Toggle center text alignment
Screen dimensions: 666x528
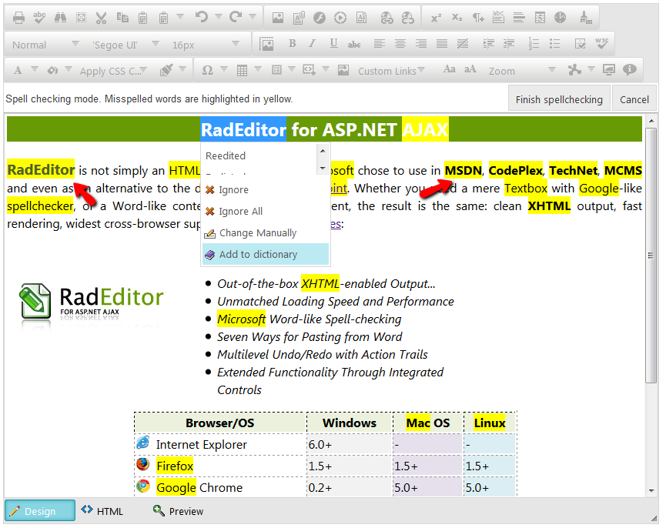400,43
